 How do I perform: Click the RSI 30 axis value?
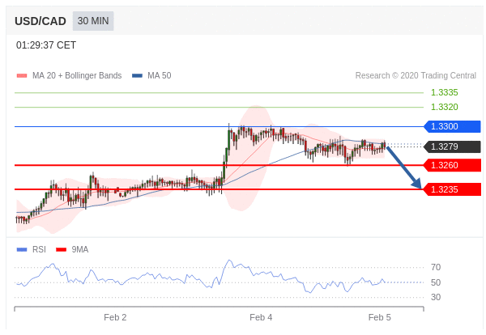436,297
